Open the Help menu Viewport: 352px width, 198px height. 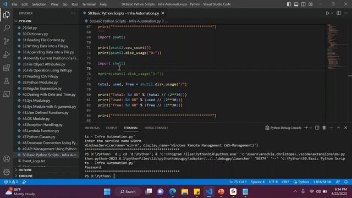103,4
